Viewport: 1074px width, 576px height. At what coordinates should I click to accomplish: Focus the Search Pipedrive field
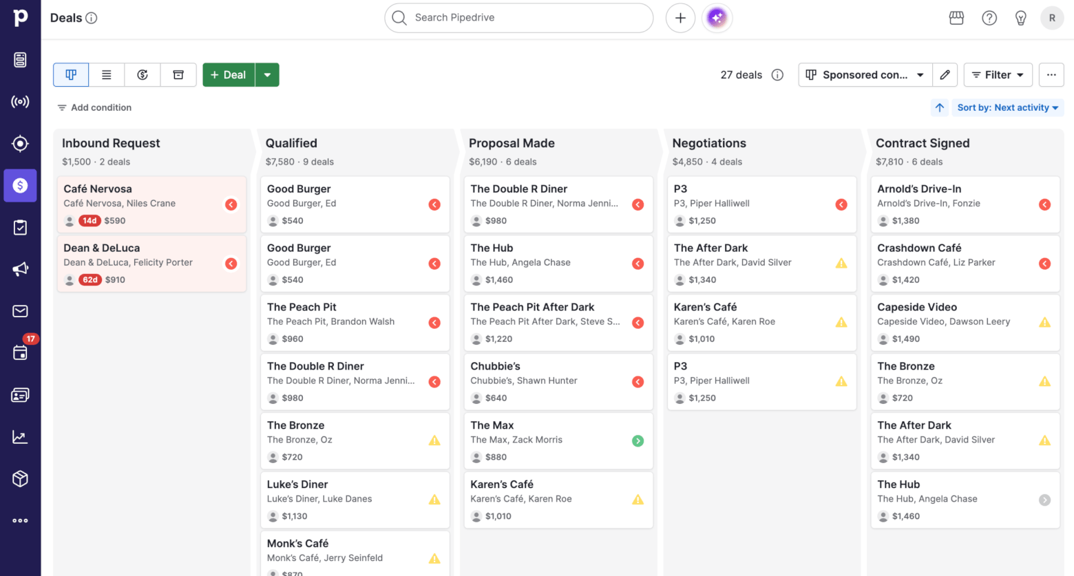click(518, 18)
